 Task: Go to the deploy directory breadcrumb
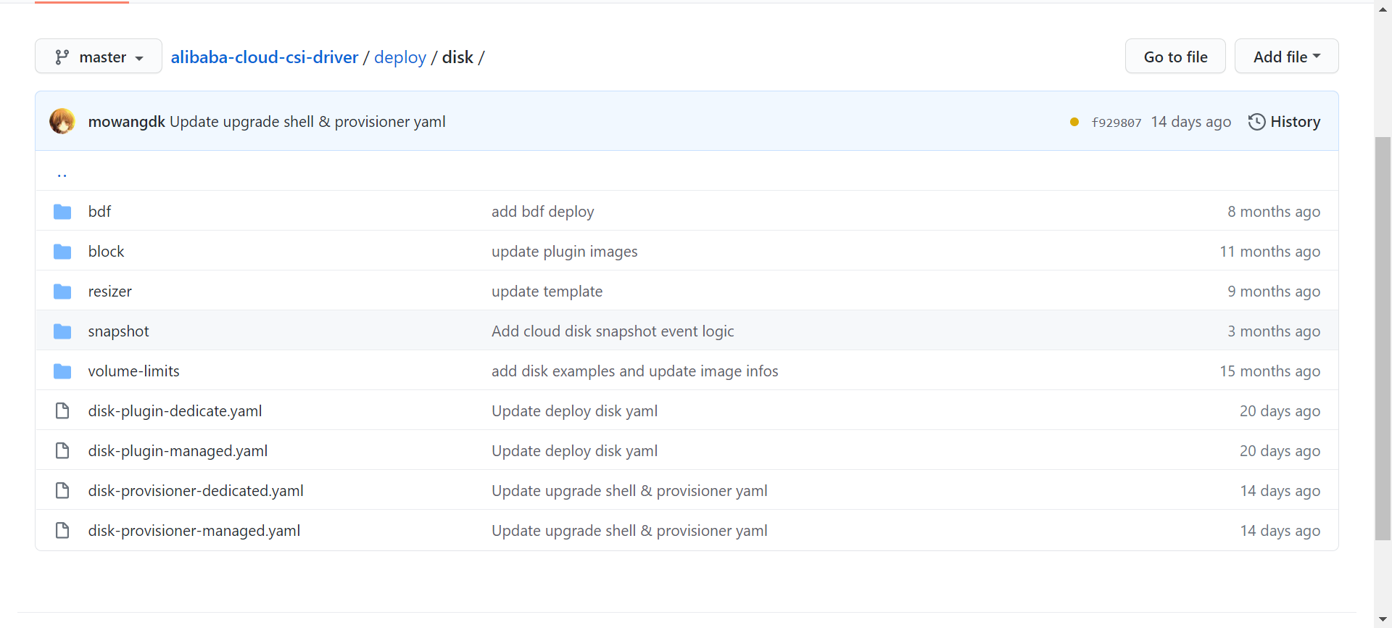click(x=400, y=57)
